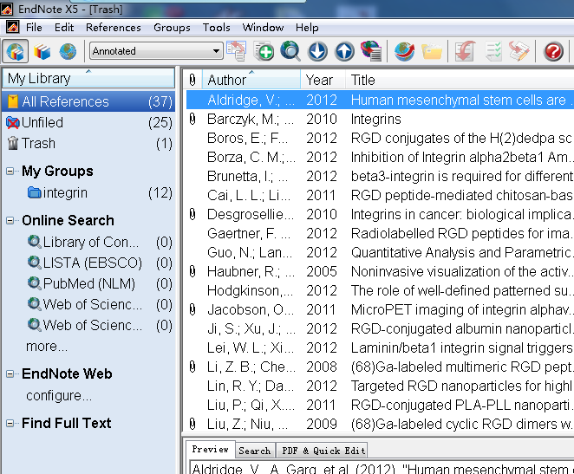The image size is (574, 474).
Task: Collapse the EndNote Web section
Action: [x=10, y=373]
